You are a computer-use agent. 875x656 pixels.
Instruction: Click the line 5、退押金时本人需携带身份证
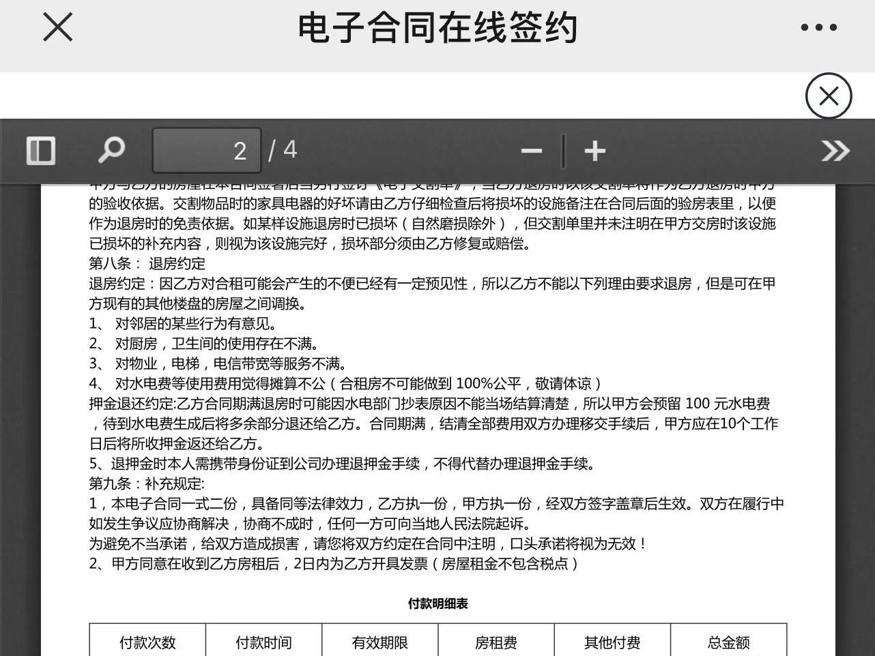click(x=343, y=464)
